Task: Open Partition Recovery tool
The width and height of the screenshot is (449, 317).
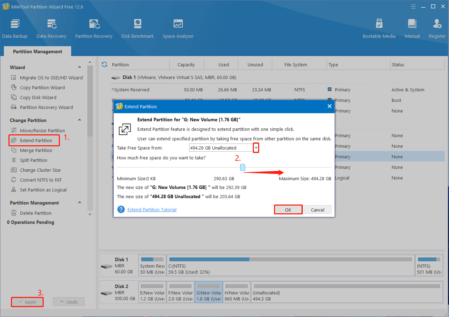Action: coord(94,29)
